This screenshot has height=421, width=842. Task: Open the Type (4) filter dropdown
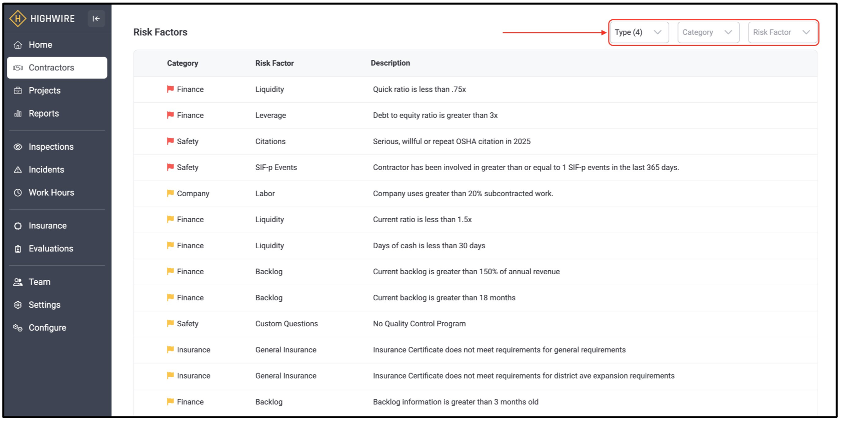point(639,32)
